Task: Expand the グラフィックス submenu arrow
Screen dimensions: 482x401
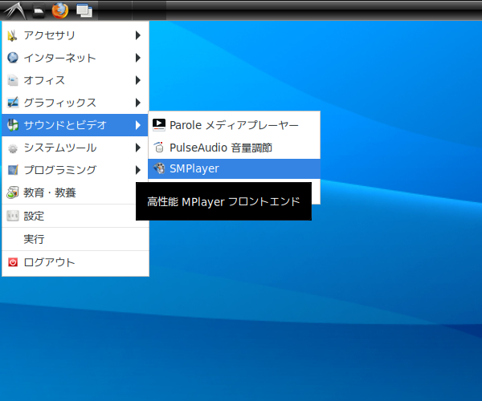Action: pos(138,103)
